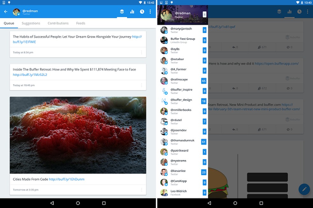Tap the back arrow in left screen

[6, 11]
